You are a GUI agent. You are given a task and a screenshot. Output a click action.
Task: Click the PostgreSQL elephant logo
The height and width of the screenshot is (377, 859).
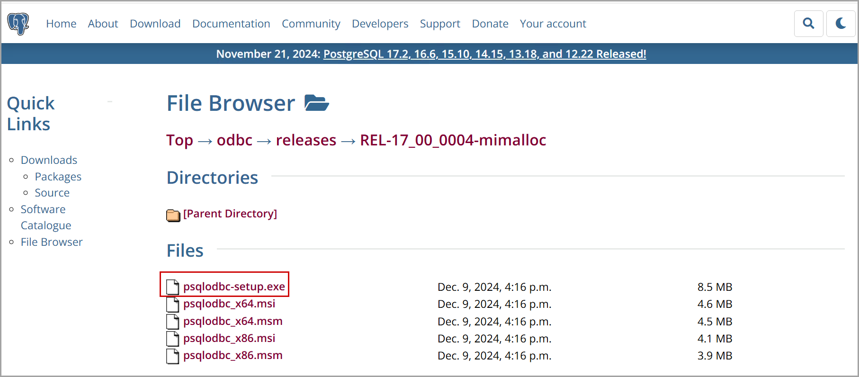point(18,24)
